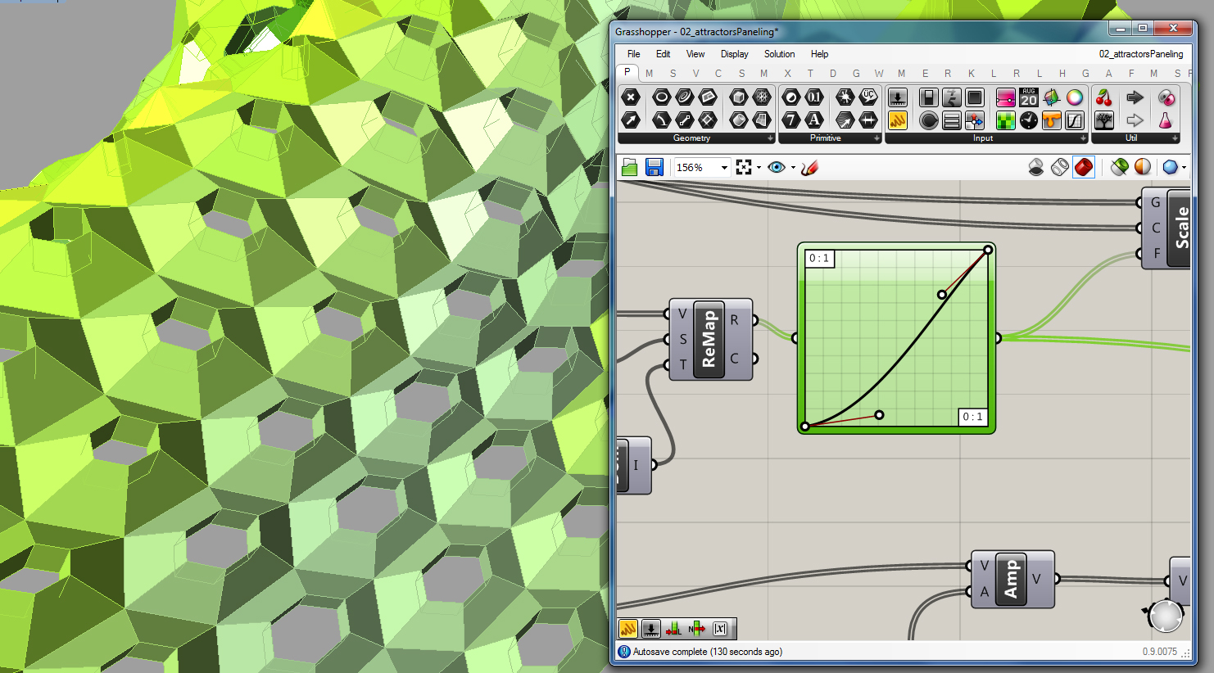Click the Sketch red pen tool
Image resolution: width=1214 pixels, height=673 pixels.
click(x=809, y=167)
